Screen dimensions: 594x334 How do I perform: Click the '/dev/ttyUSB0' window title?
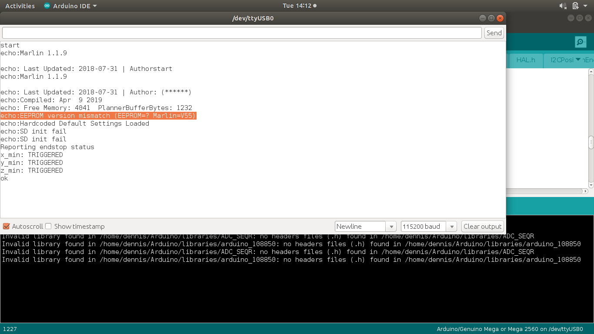tap(253, 18)
